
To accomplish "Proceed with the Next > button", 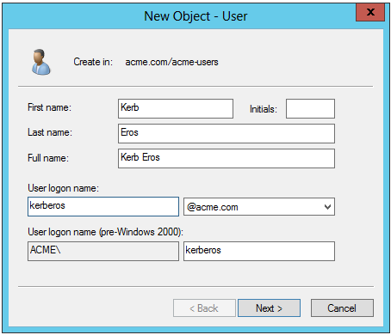I will coord(269,308).
